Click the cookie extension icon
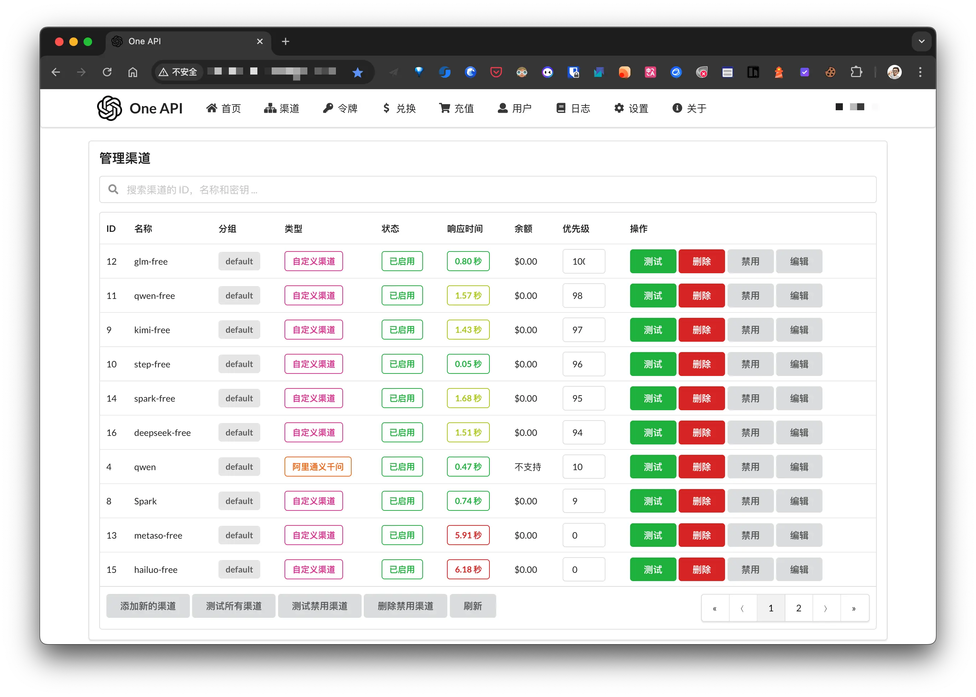 [x=830, y=72]
